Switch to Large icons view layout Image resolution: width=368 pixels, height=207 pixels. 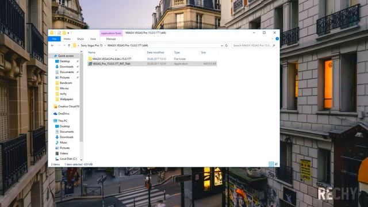tap(276, 164)
